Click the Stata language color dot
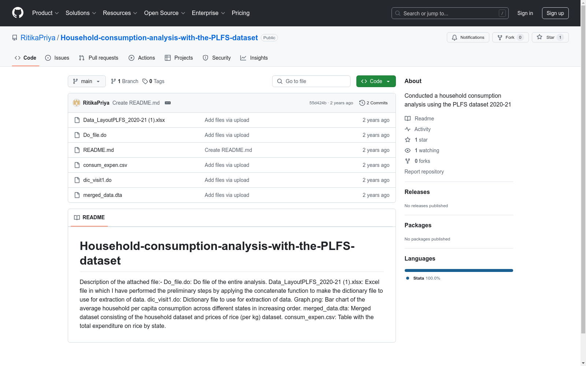 (x=408, y=278)
